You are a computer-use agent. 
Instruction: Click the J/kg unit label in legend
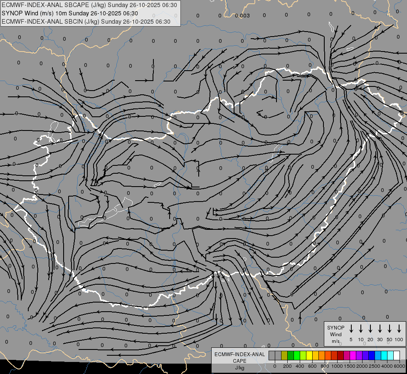point(239,368)
